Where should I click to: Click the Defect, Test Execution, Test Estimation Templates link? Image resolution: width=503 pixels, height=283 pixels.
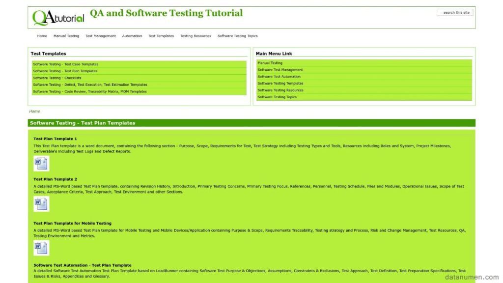pos(89,85)
